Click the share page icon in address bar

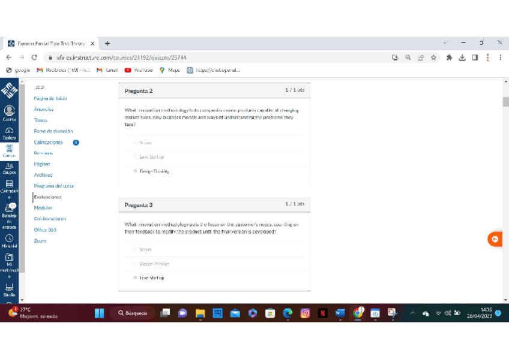click(421, 58)
